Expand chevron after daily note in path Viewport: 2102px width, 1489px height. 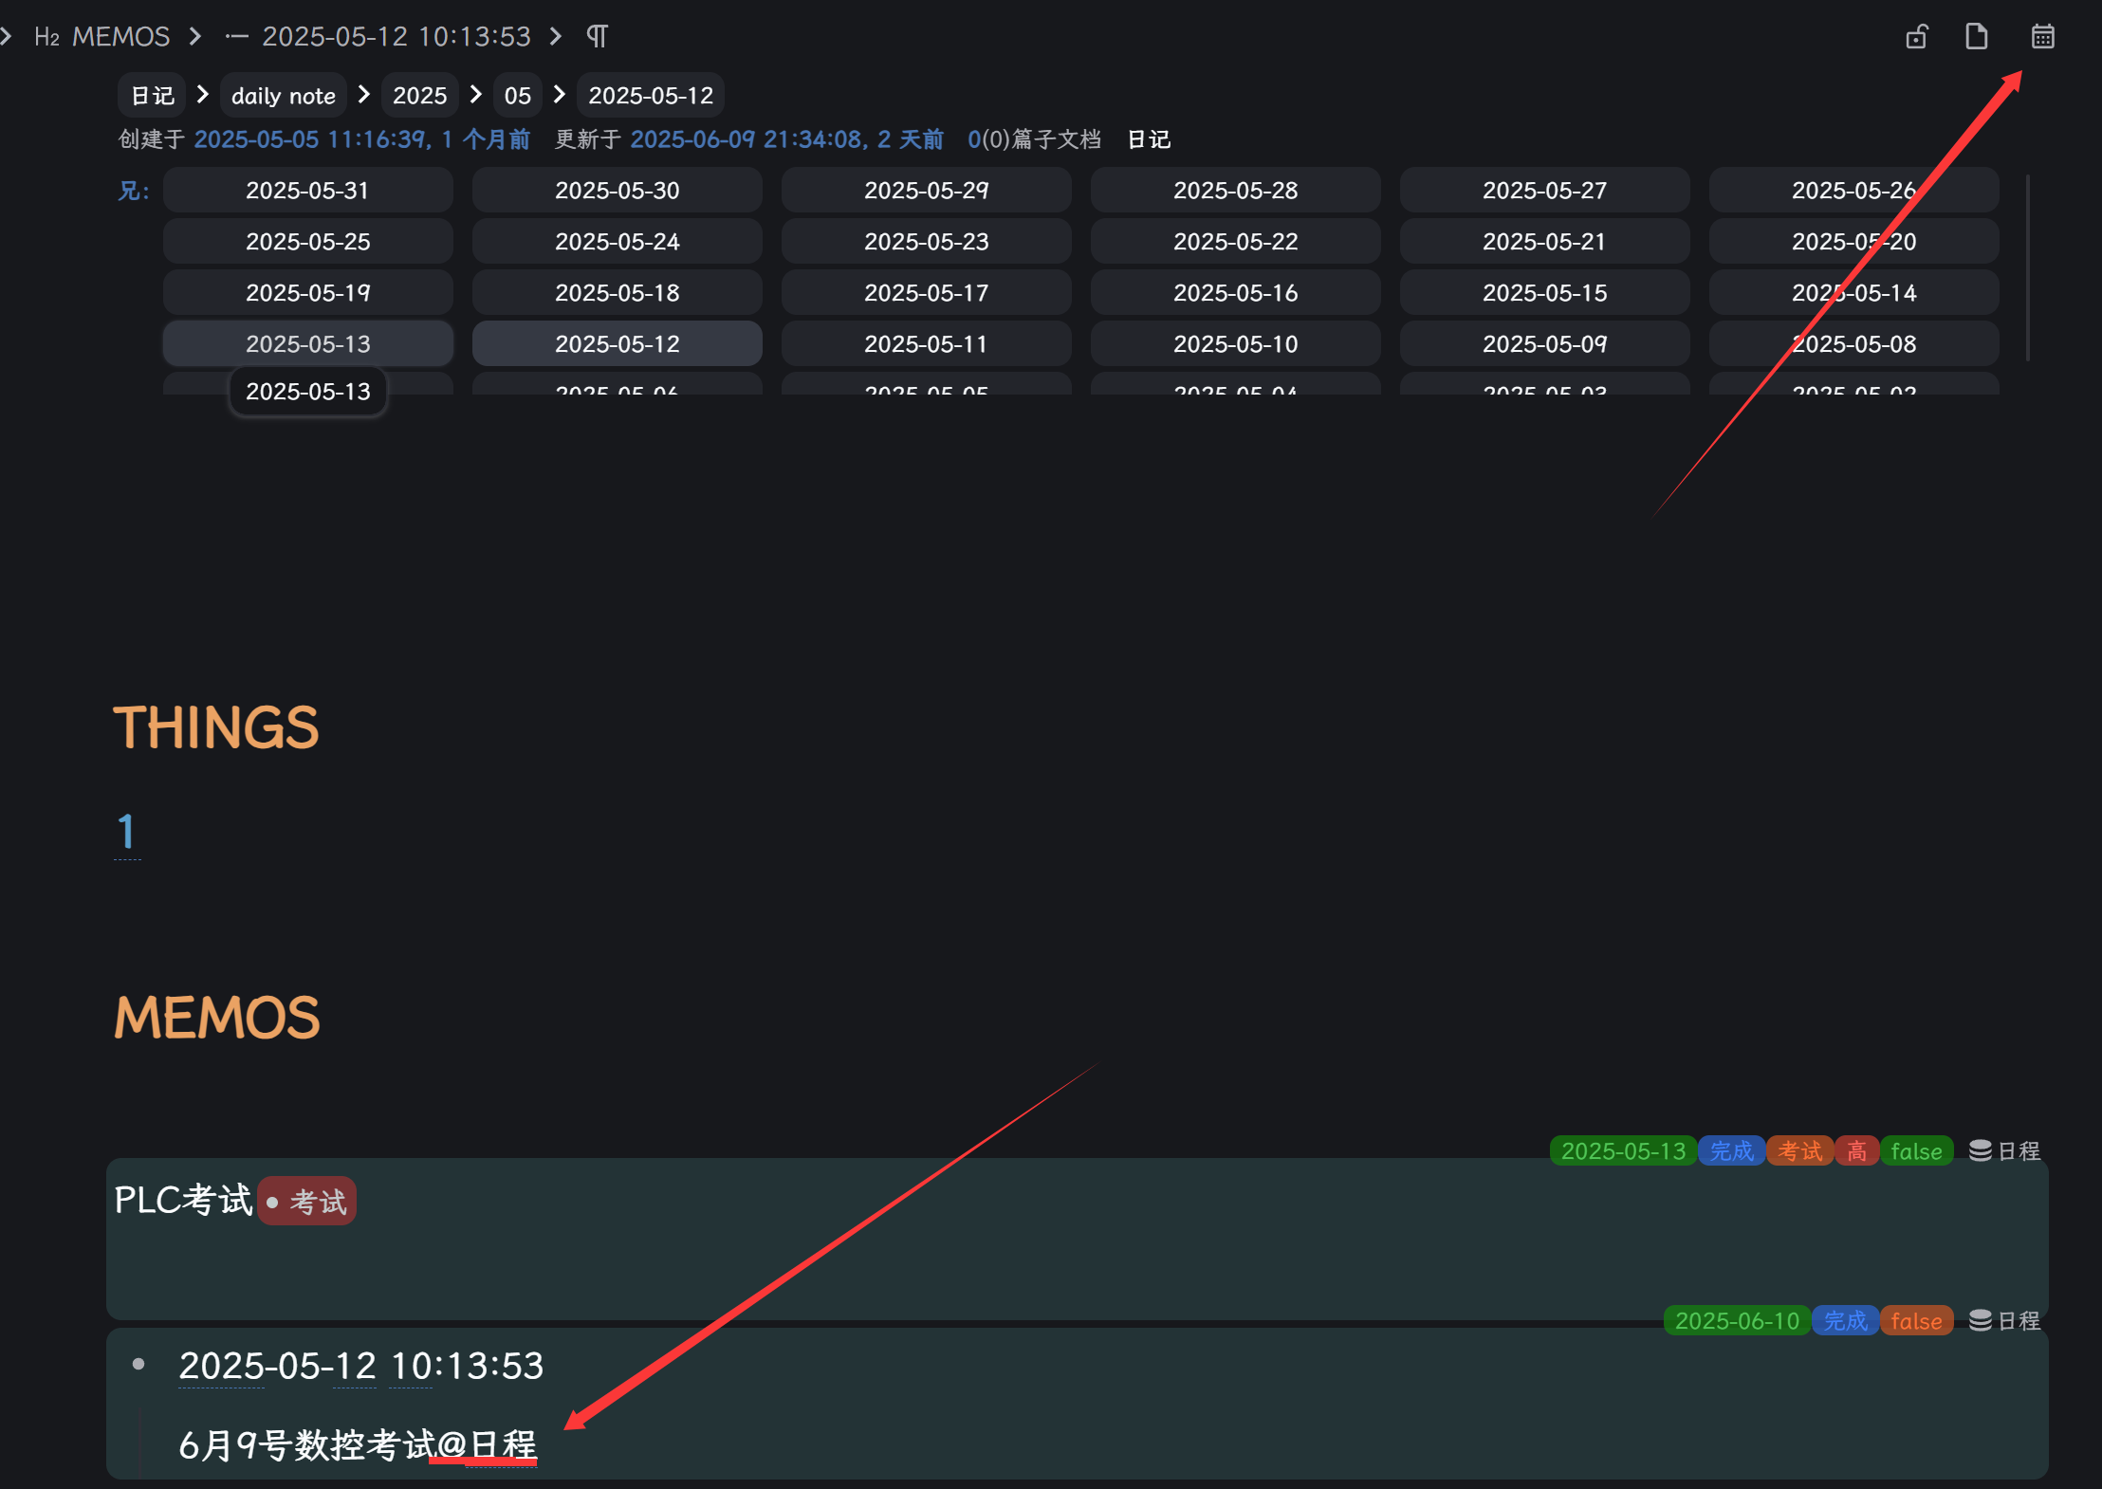[x=363, y=95]
